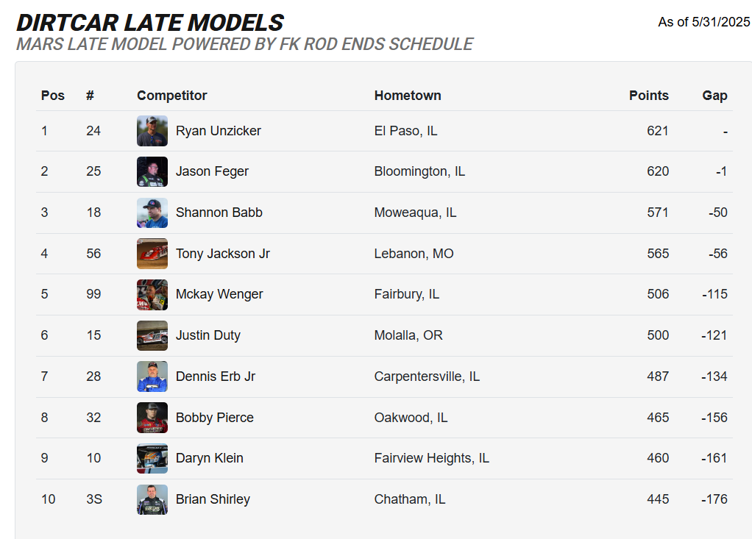Click the Points column header
The image size is (752, 539).
pos(648,96)
